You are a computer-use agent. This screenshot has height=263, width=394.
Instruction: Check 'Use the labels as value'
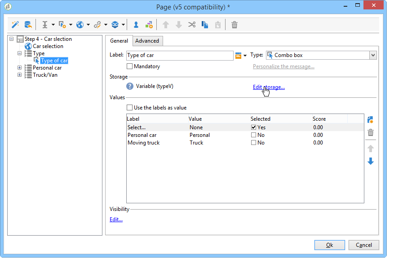130,108
